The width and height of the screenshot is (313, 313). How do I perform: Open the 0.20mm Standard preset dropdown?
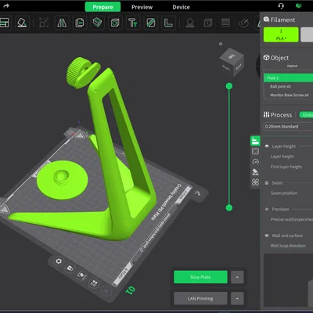coord(288,127)
